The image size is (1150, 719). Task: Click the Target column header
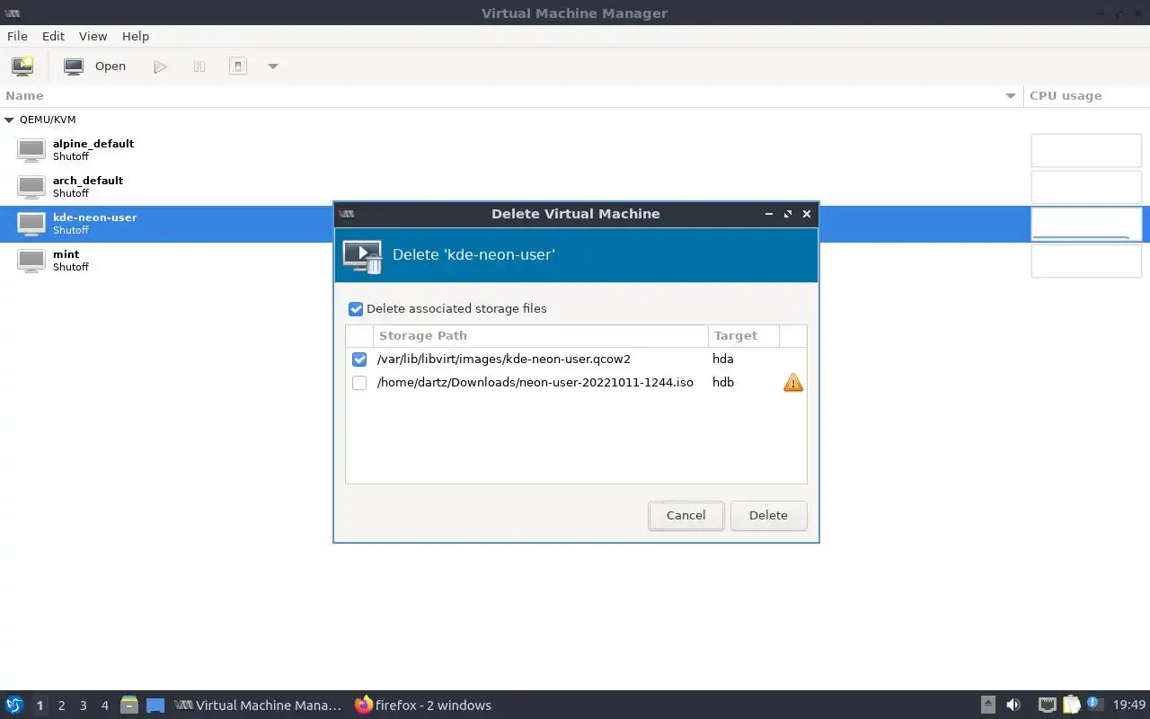coord(744,336)
